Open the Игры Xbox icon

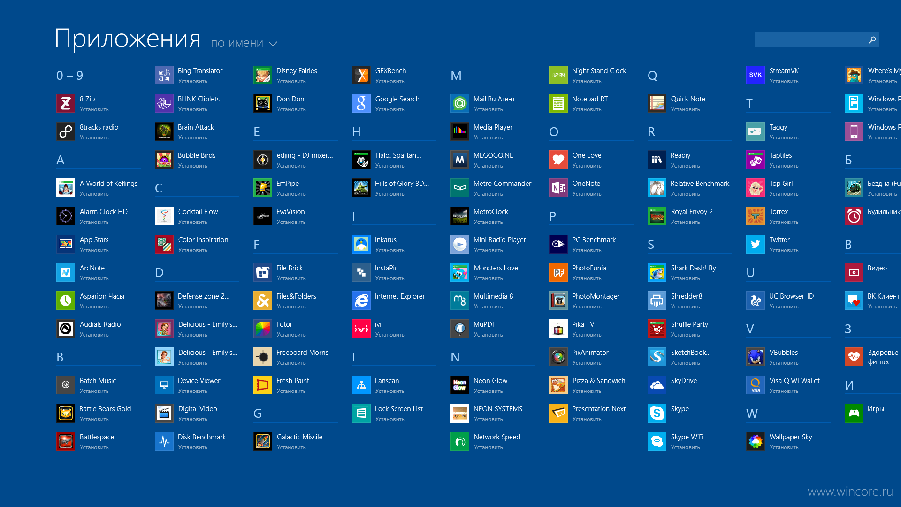[x=854, y=413]
